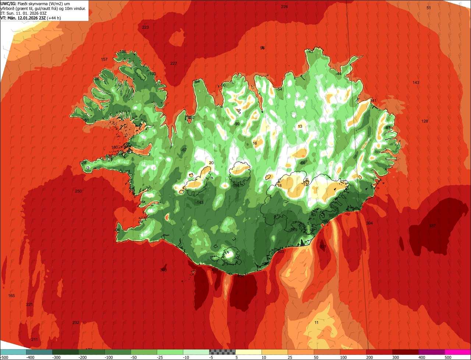Click the value -66 in eastern interior
This screenshot has height=360, width=471.
pyautogui.click(x=302, y=163)
